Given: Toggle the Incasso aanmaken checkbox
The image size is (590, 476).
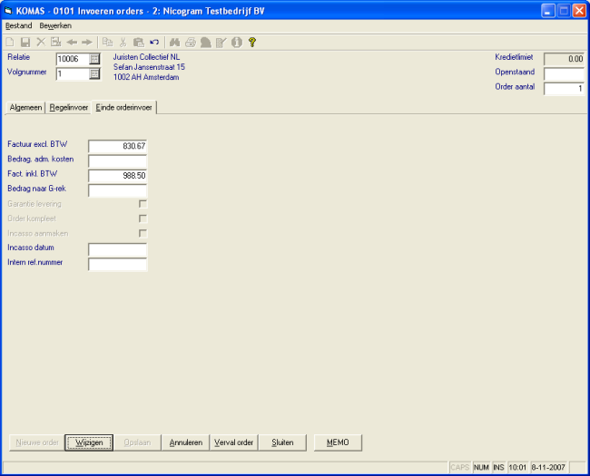Looking at the screenshot, I should pyautogui.click(x=143, y=233).
